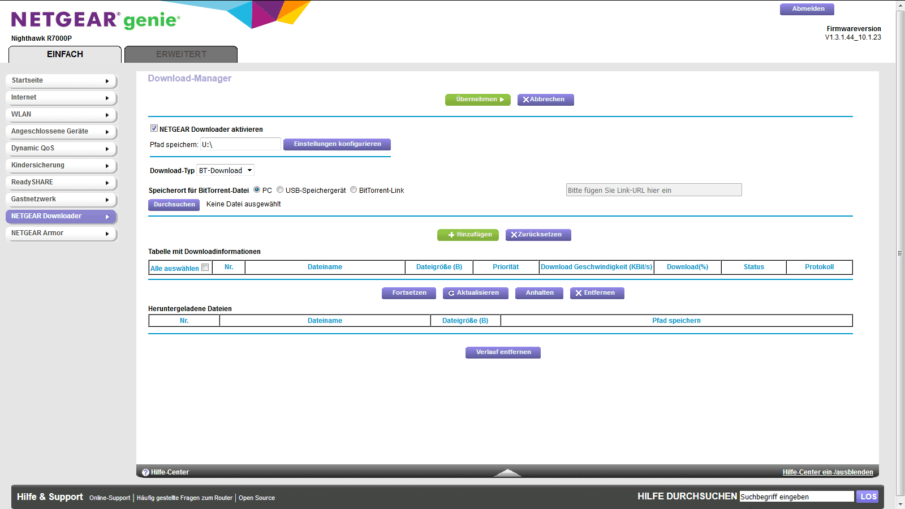The image size is (905, 509).
Task: Click the Download Geschwindigkeit (KBit/s) header
Action: pyautogui.click(x=597, y=267)
